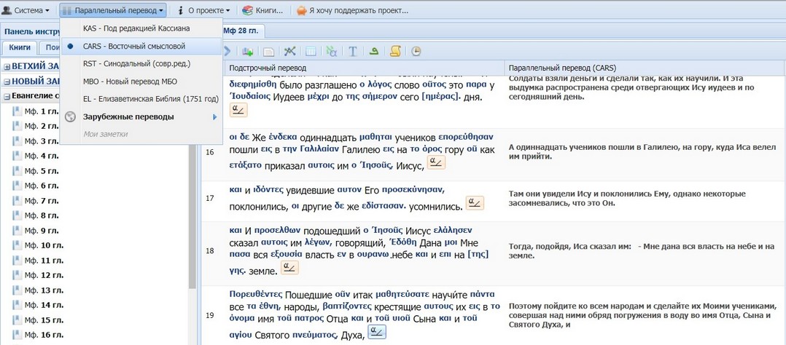Select EL Elizabethan Bible 1751 translation
The width and height of the screenshot is (786, 345).
(150, 99)
